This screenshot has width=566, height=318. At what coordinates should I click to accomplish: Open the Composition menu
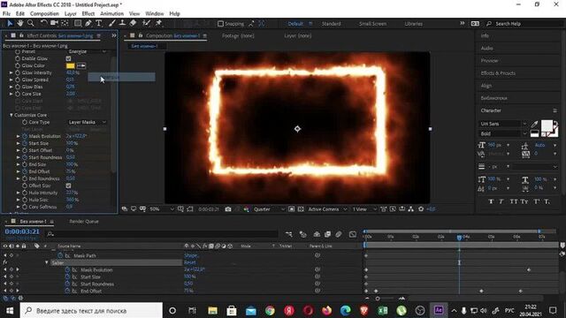pos(44,14)
